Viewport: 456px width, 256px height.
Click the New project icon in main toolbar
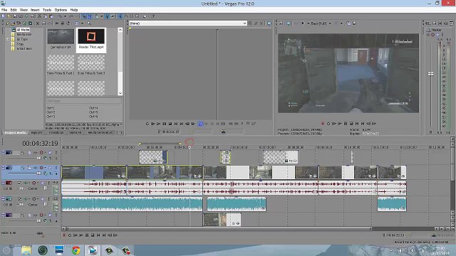(3, 16)
